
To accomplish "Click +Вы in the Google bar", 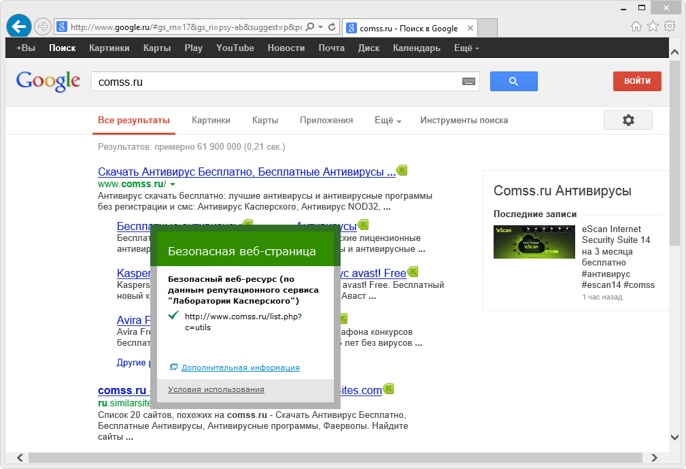I will coord(26,48).
